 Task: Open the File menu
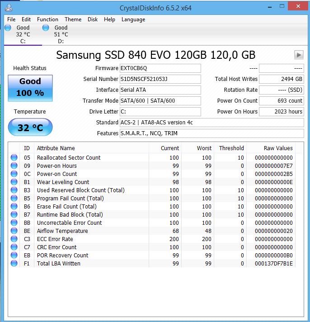click(x=11, y=19)
